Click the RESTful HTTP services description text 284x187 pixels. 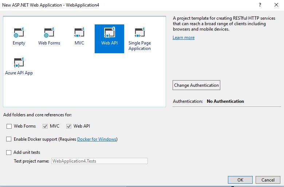tap(224, 24)
